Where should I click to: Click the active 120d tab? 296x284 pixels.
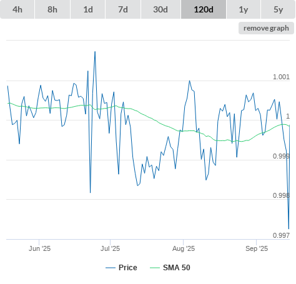[x=204, y=9]
